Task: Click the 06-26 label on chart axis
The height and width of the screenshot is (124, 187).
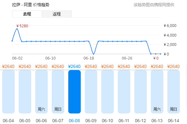Action: (127, 58)
